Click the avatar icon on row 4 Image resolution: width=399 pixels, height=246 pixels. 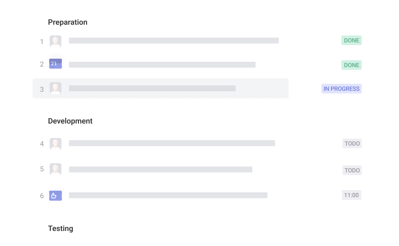[x=56, y=144]
